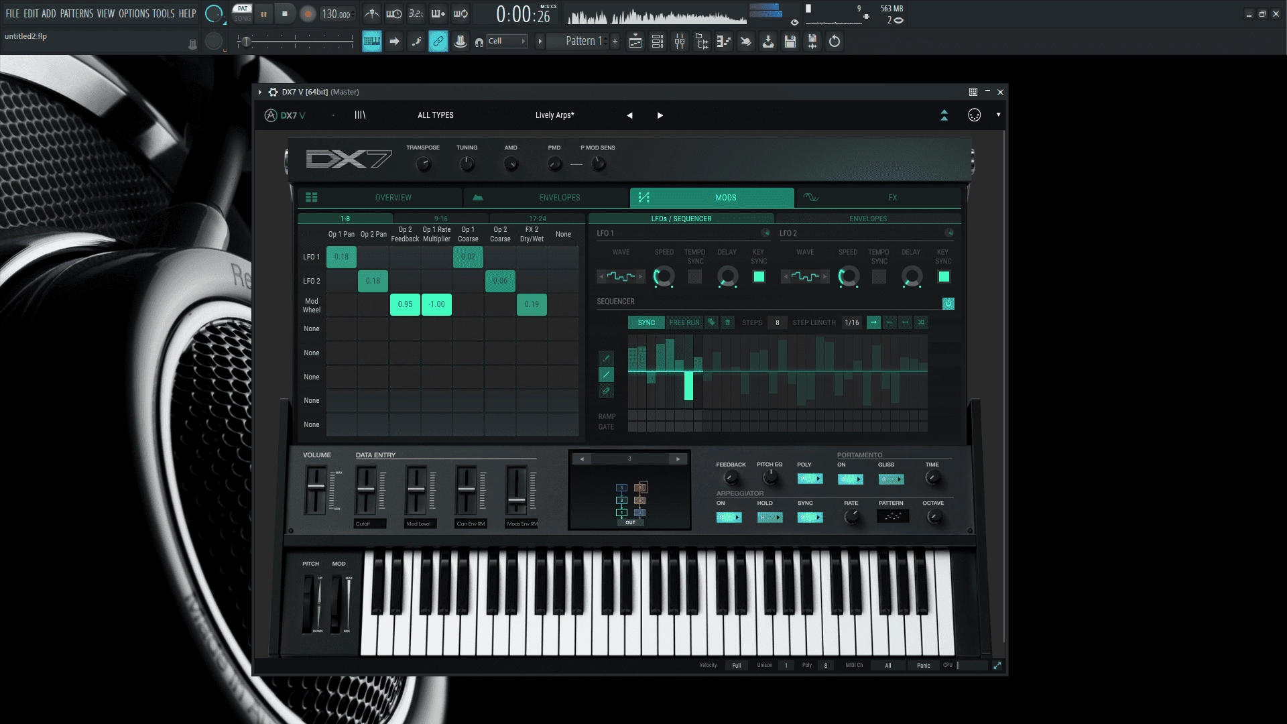Toggle LFO 1 Tempo Sync checkbox

(x=694, y=276)
